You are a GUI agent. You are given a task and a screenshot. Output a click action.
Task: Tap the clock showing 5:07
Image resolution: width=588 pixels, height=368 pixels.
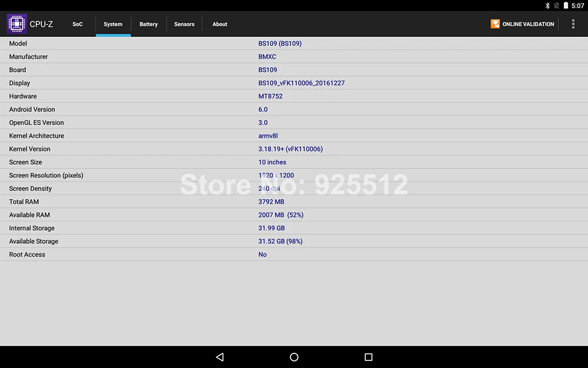(577, 6)
